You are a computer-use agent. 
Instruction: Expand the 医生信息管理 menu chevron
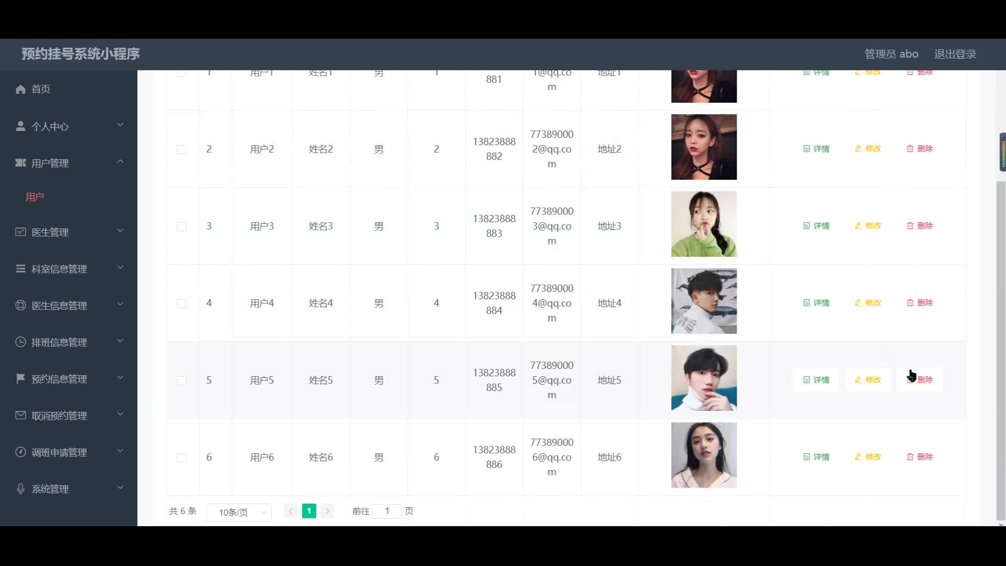point(120,304)
